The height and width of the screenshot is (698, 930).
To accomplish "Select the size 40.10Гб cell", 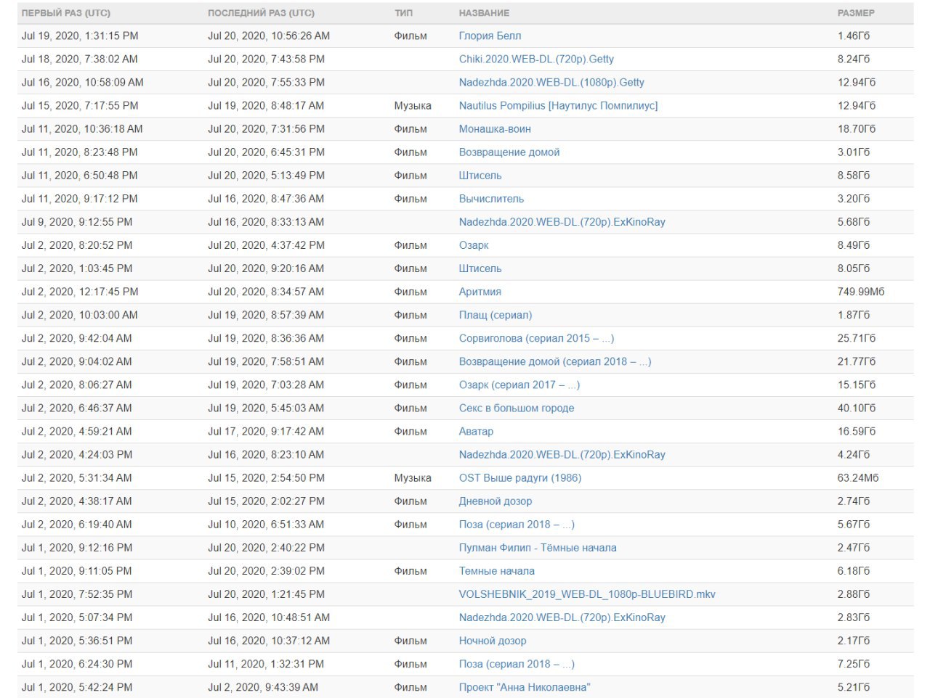I will point(857,408).
